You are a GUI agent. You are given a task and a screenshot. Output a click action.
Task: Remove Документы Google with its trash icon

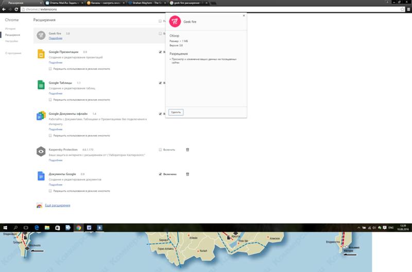click(x=187, y=174)
